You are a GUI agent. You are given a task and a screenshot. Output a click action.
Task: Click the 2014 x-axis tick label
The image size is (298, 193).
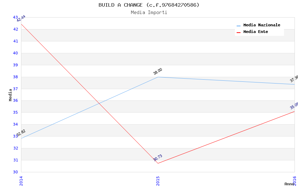pyautogui.click(x=21, y=181)
